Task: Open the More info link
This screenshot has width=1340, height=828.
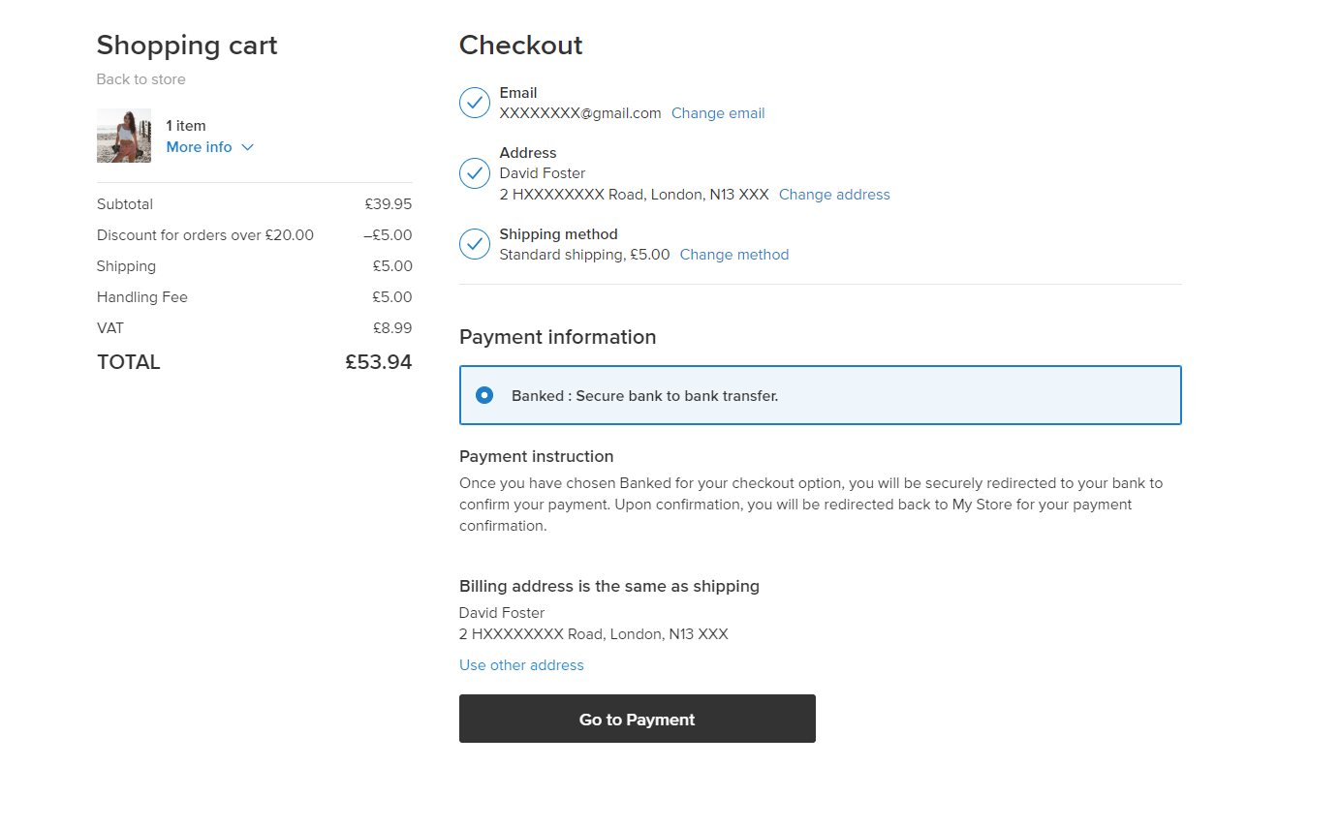Action: click(x=199, y=147)
